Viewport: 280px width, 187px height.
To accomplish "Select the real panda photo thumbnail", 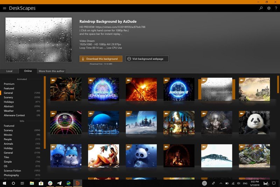I will pyautogui.click(x=254, y=122).
